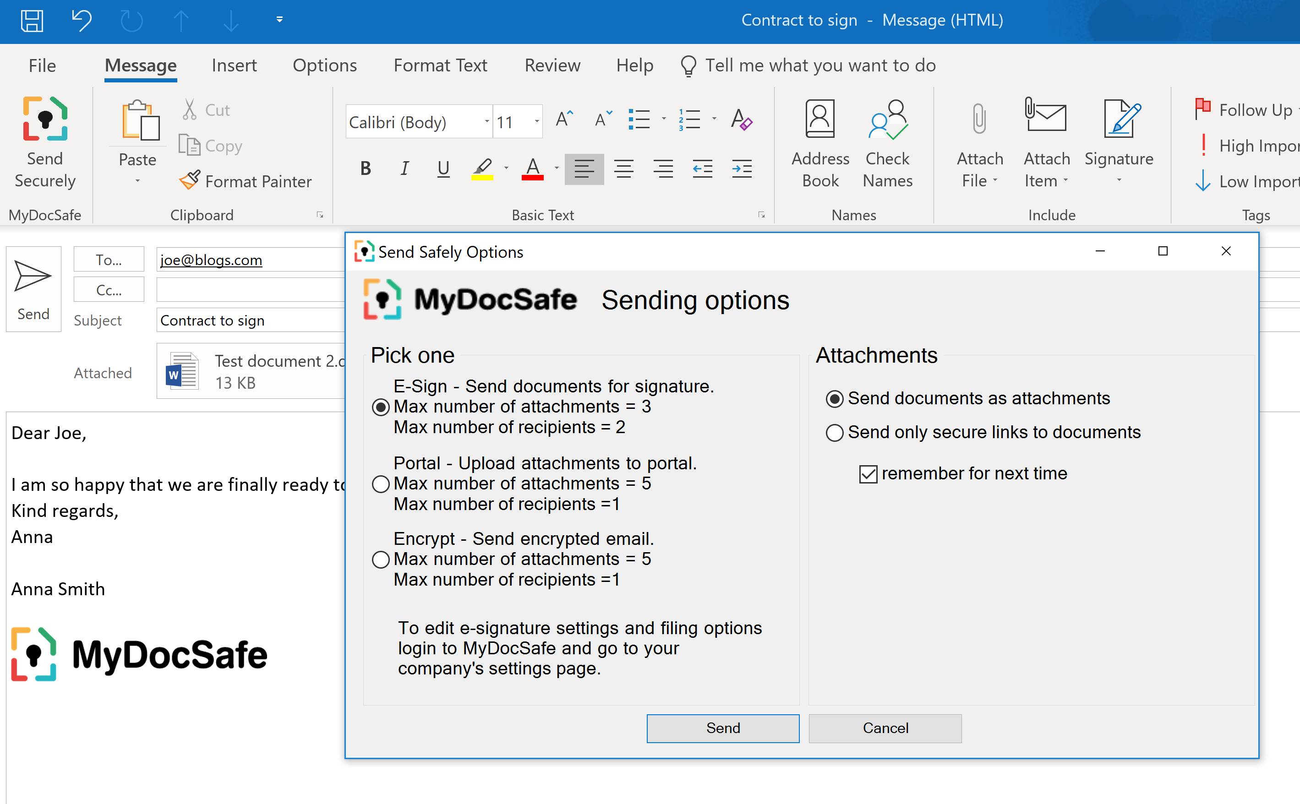Click the Clear All Formatting icon
This screenshot has width=1300, height=804.
tap(742, 120)
